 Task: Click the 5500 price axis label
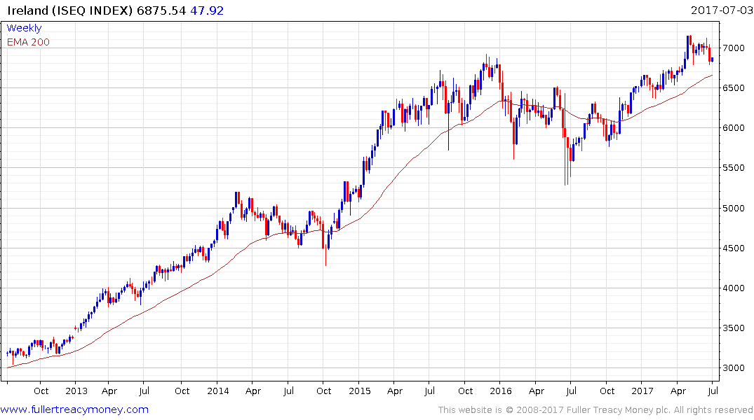click(x=734, y=168)
